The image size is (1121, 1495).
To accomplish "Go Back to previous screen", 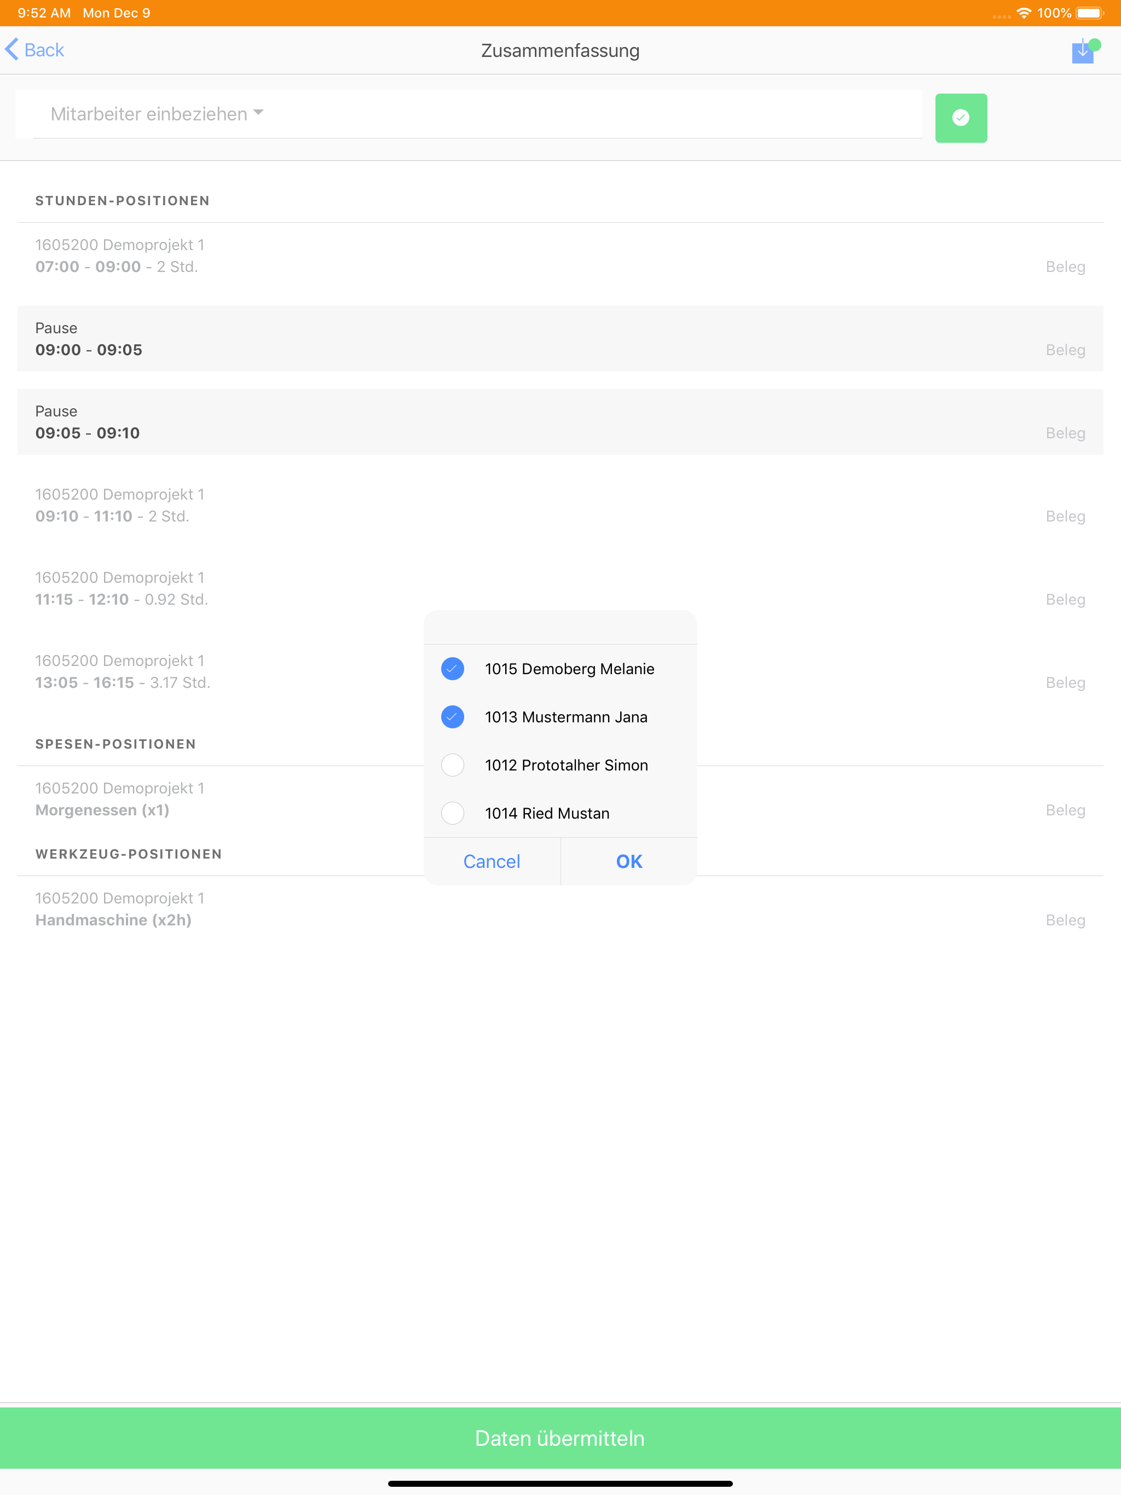I will click(34, 50).
